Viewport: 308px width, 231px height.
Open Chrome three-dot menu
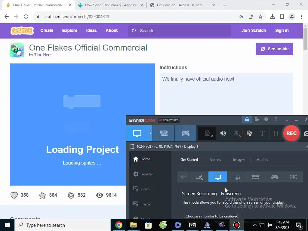tap(301, 17)
